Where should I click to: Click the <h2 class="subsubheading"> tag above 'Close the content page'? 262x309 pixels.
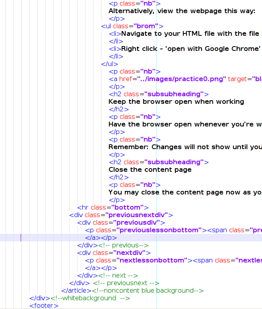point(159,162)
